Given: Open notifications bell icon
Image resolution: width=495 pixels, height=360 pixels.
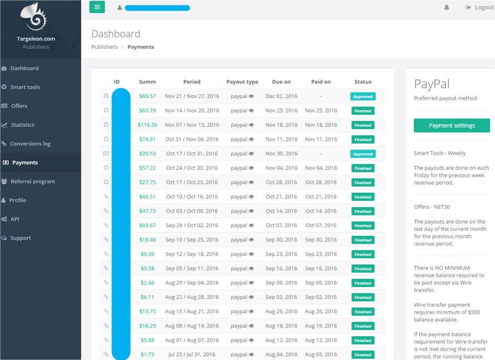Looking at the screenshot, I should [447, 8].
